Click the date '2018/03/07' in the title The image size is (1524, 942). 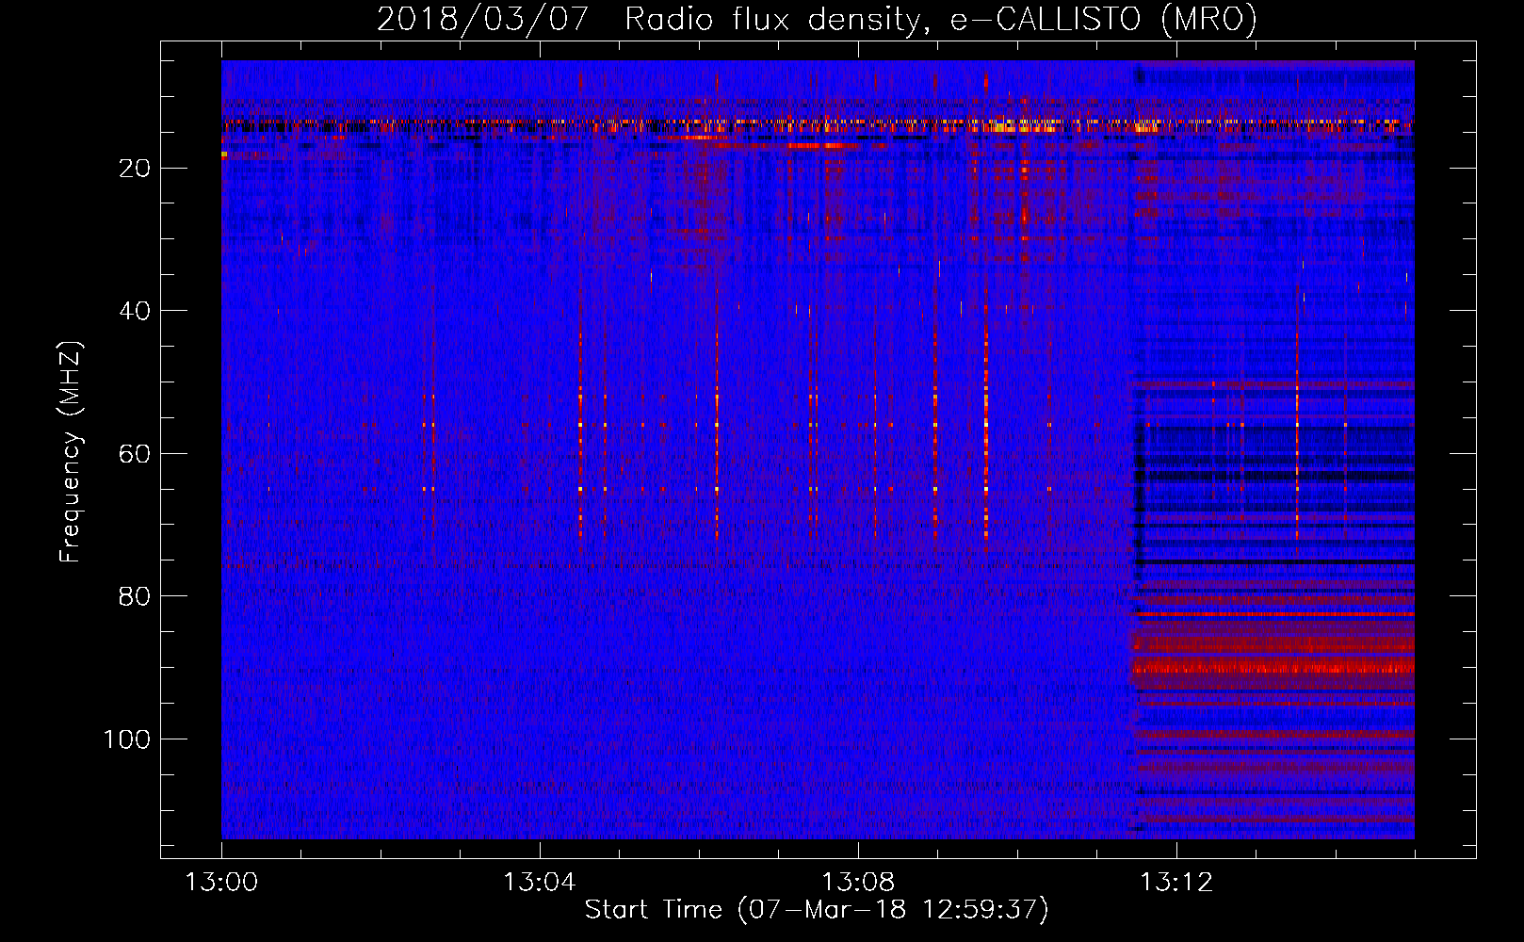point(482,19)
